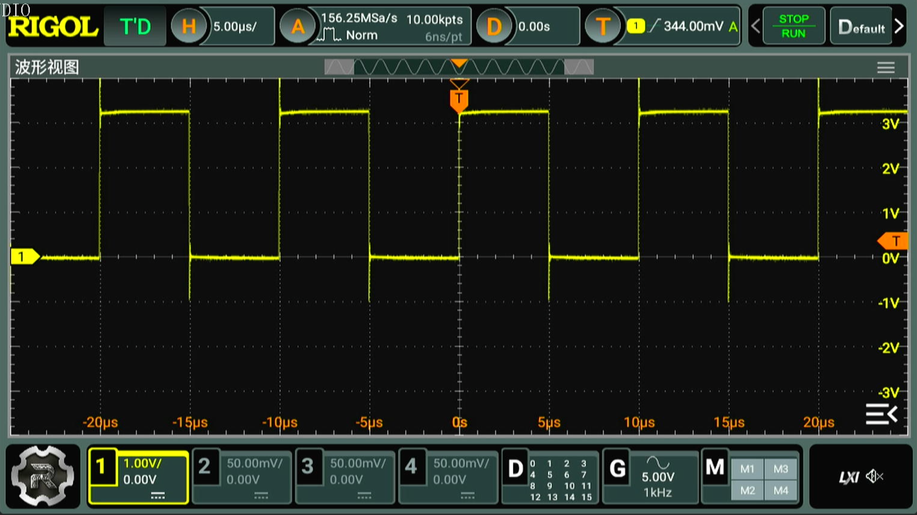917x515 pixels.
Task: Toggle channel 1 on or off
Action: (102, 467)
